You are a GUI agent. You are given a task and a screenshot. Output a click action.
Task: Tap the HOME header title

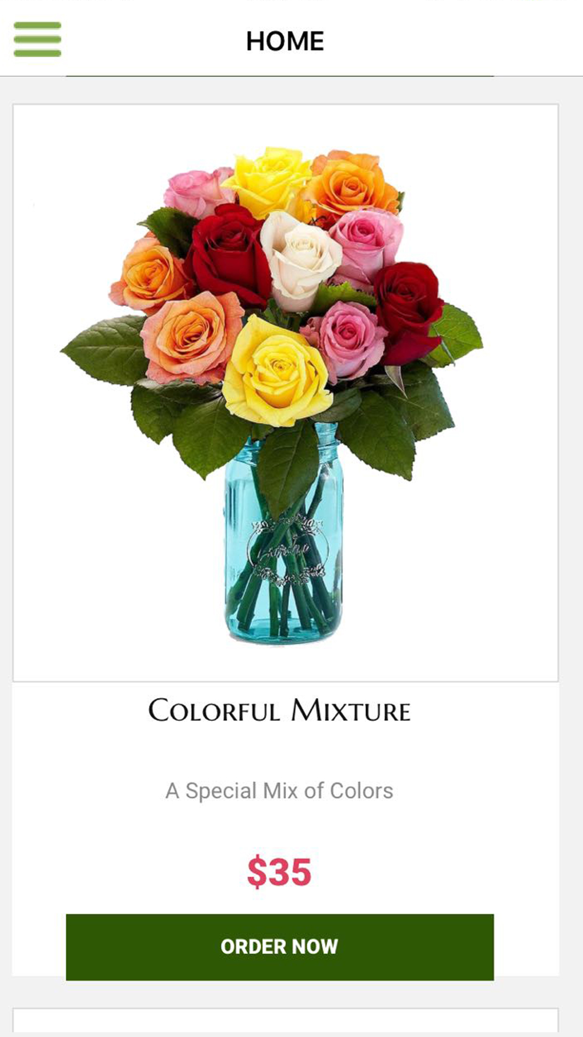pos(285,41)
